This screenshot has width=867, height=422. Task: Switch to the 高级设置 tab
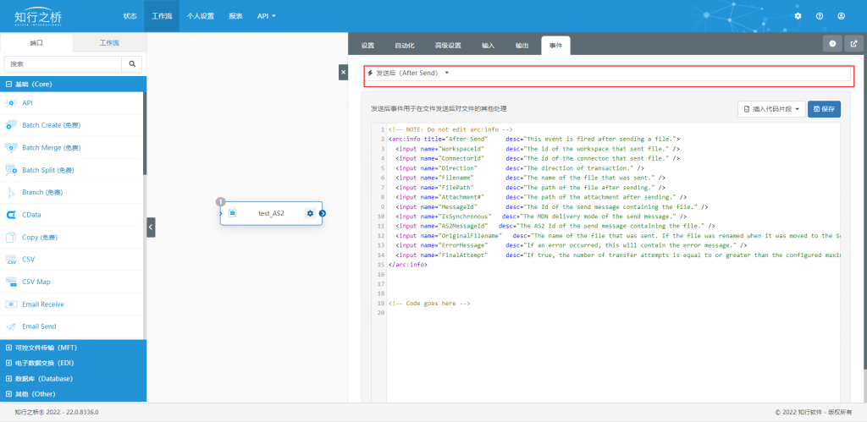point(448,46)
